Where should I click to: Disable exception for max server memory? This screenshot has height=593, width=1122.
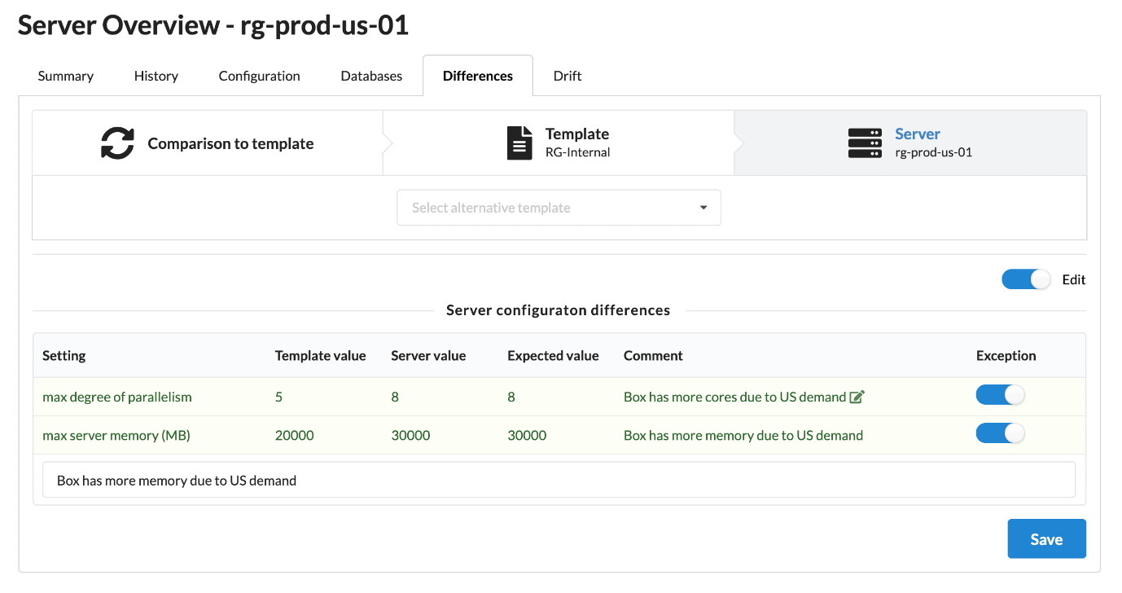pyautogui.click(x=1000, y=434)
